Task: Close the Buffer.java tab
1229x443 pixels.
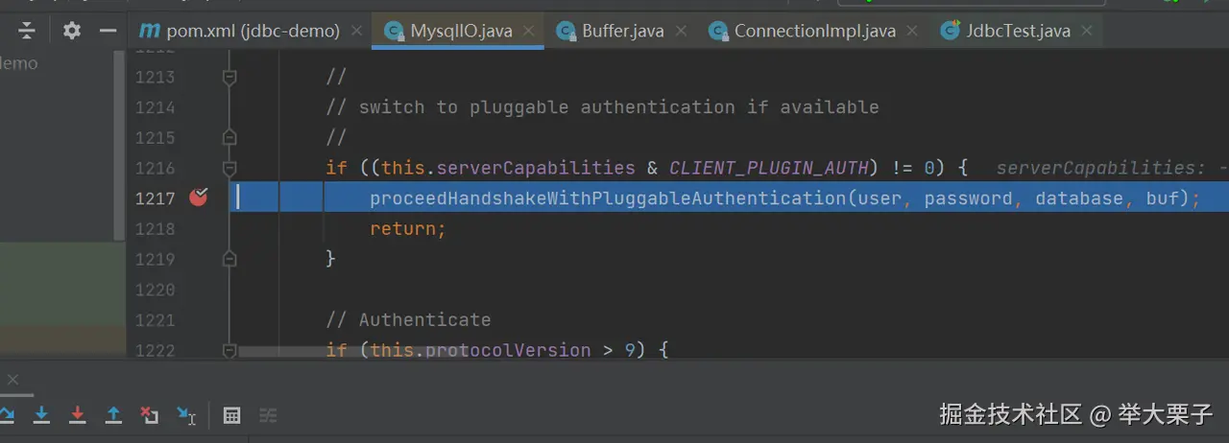Action: pos(681,31)
